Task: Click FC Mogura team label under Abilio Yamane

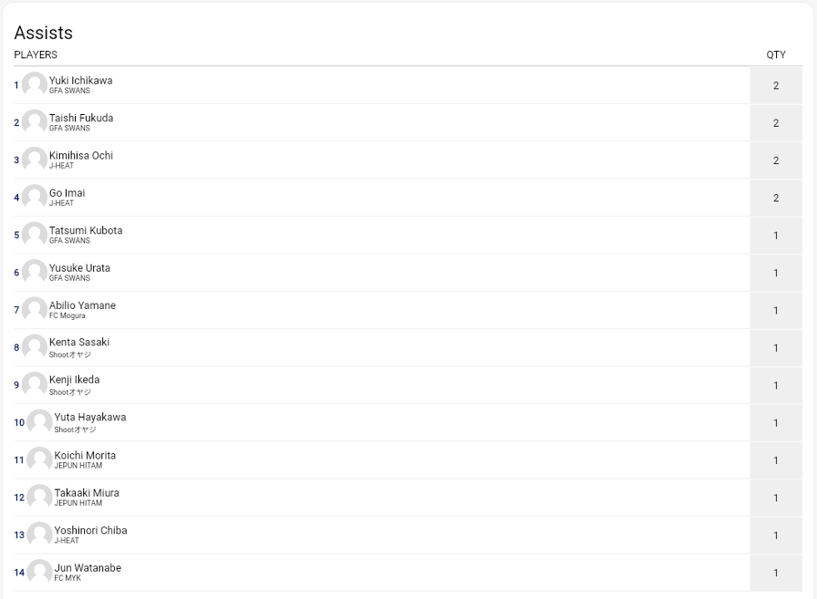Action: [67, 316]
